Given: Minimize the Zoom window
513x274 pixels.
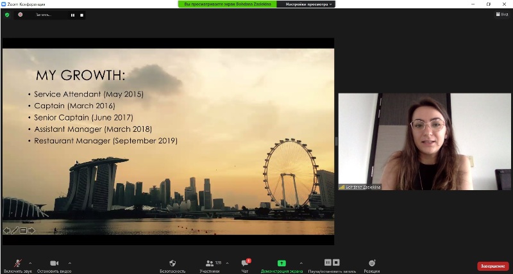Looking at the screenshot, I should pos(473,4).
